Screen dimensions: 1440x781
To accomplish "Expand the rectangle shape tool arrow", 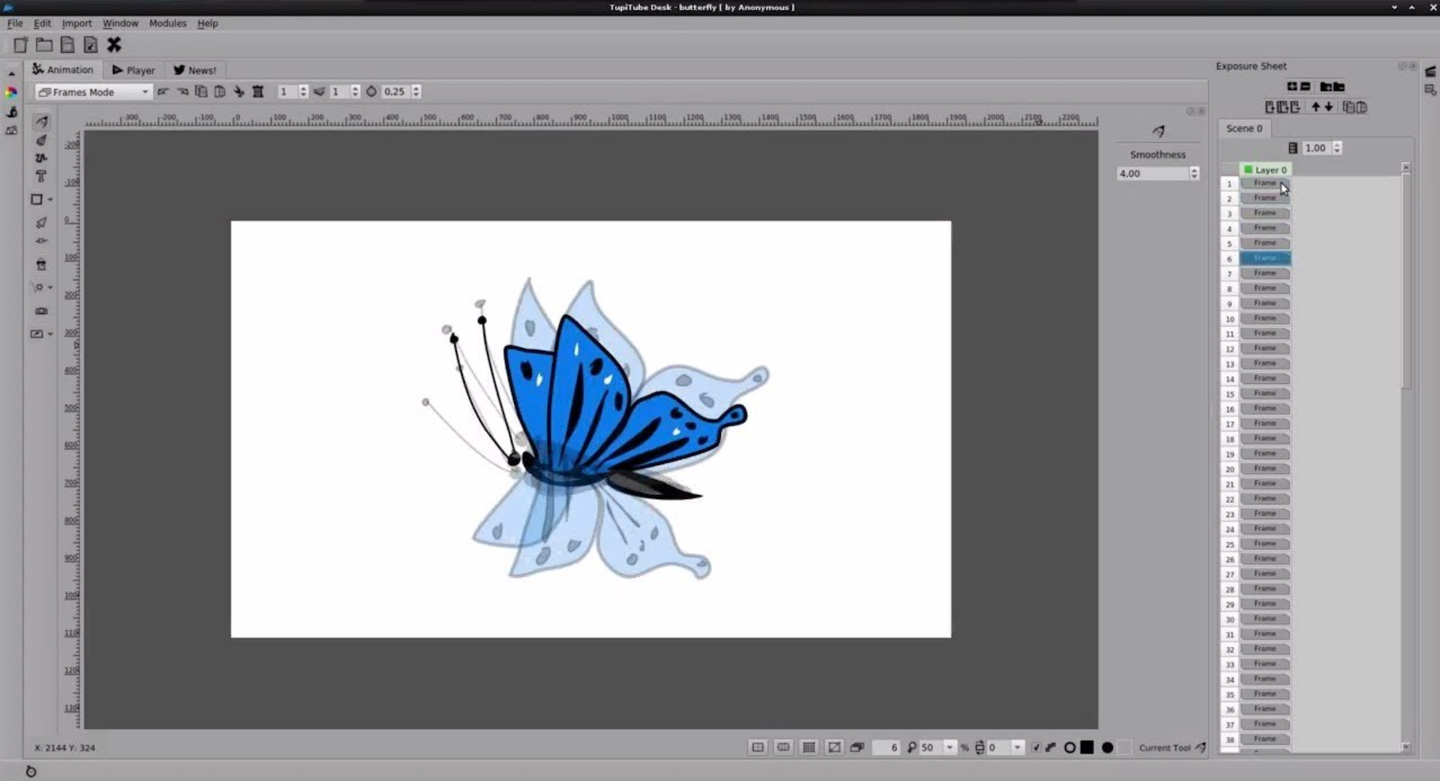I will click(x=51, y=201).
